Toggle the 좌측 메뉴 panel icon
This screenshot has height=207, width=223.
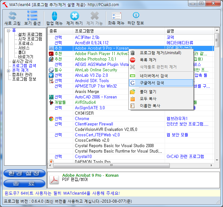click(x=116, y=16)
